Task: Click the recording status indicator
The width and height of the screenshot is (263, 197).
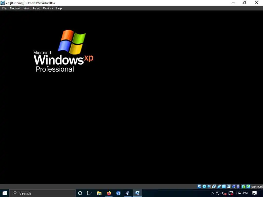Action: [x=233, y=186]
